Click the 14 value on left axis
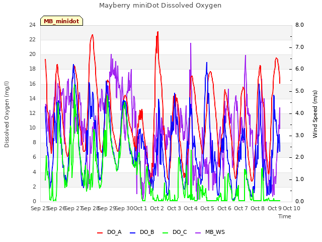 coord(32,99)
